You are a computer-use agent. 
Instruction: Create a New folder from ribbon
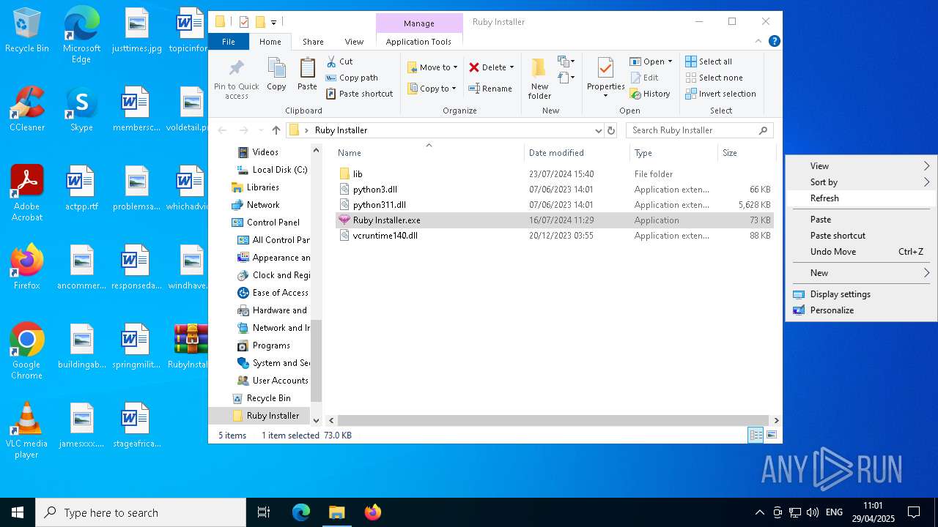539,78
